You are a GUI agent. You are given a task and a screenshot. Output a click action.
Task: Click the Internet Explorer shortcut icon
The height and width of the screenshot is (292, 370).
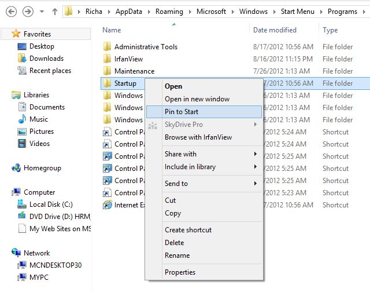pos(108,205)
